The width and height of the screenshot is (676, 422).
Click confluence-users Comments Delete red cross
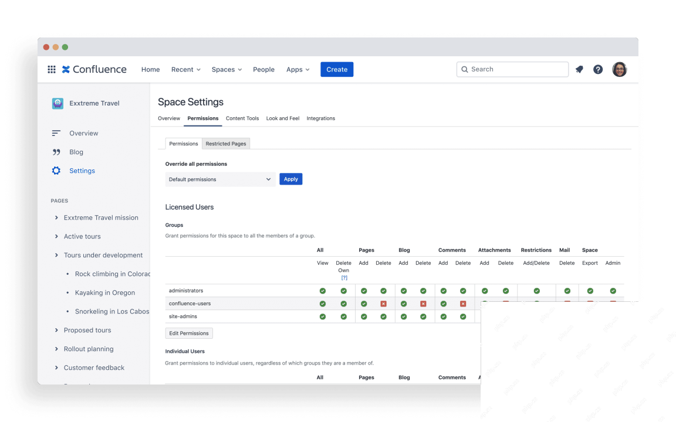pos(463,304)
